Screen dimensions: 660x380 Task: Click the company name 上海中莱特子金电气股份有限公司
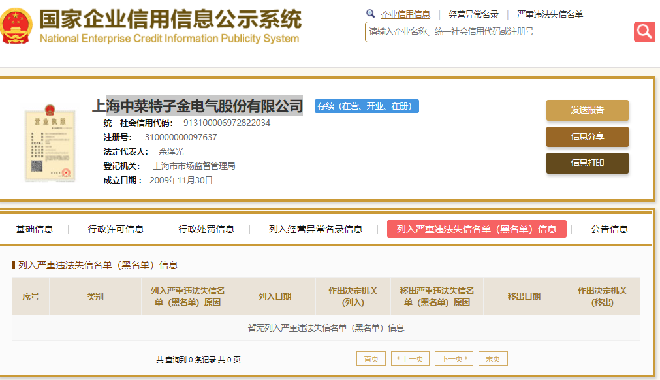[x=197, y=106]
